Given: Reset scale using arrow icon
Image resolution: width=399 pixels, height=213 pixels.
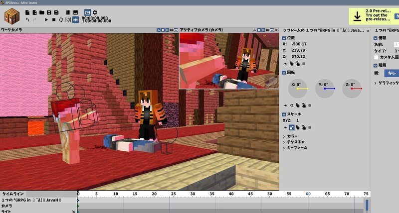Looking at the screenshot, I should click(285, 127).
